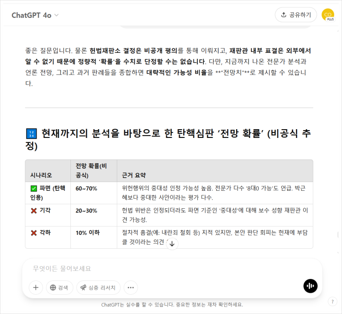
Task: Open the CO Plus profile avatar menu
Action: [x=328, y=15]
